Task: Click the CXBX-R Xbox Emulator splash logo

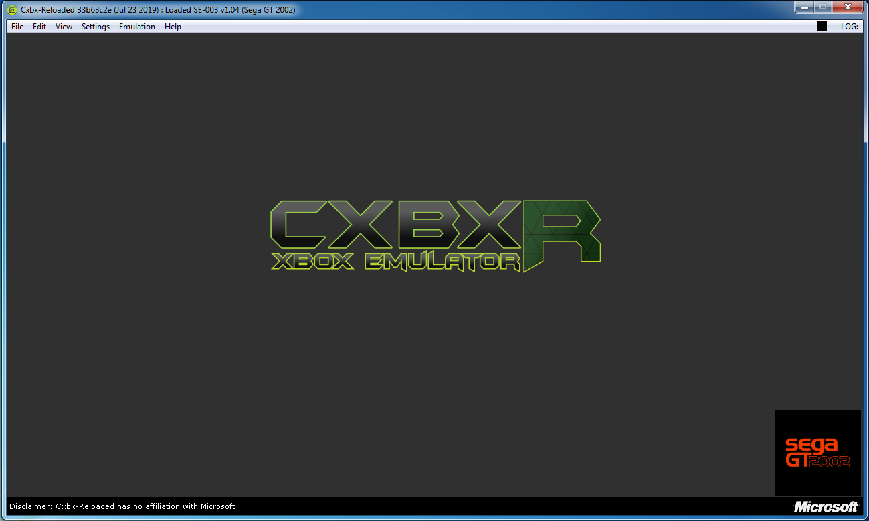Action: tap(435, 235)
